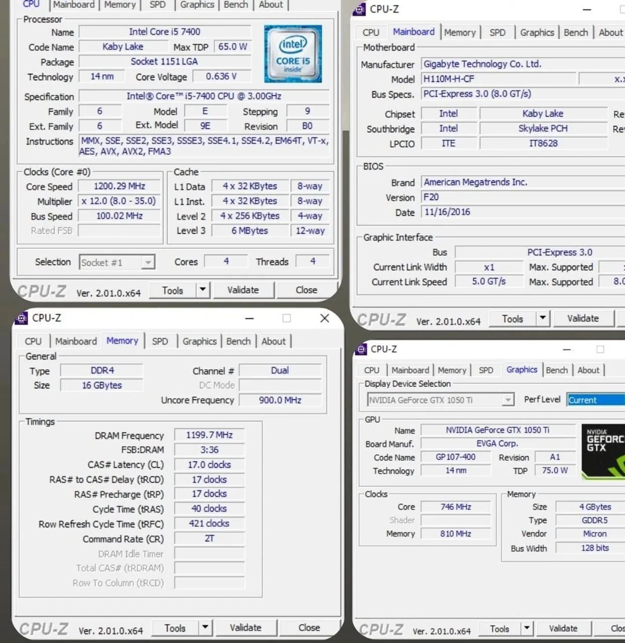The width and height of the screenshot is (625, 643).
Task: Select Bench tab in Graphics window
Action: tap(557, 370)
